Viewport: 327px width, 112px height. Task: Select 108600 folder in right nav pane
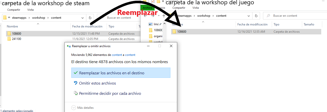click(156, 30)
